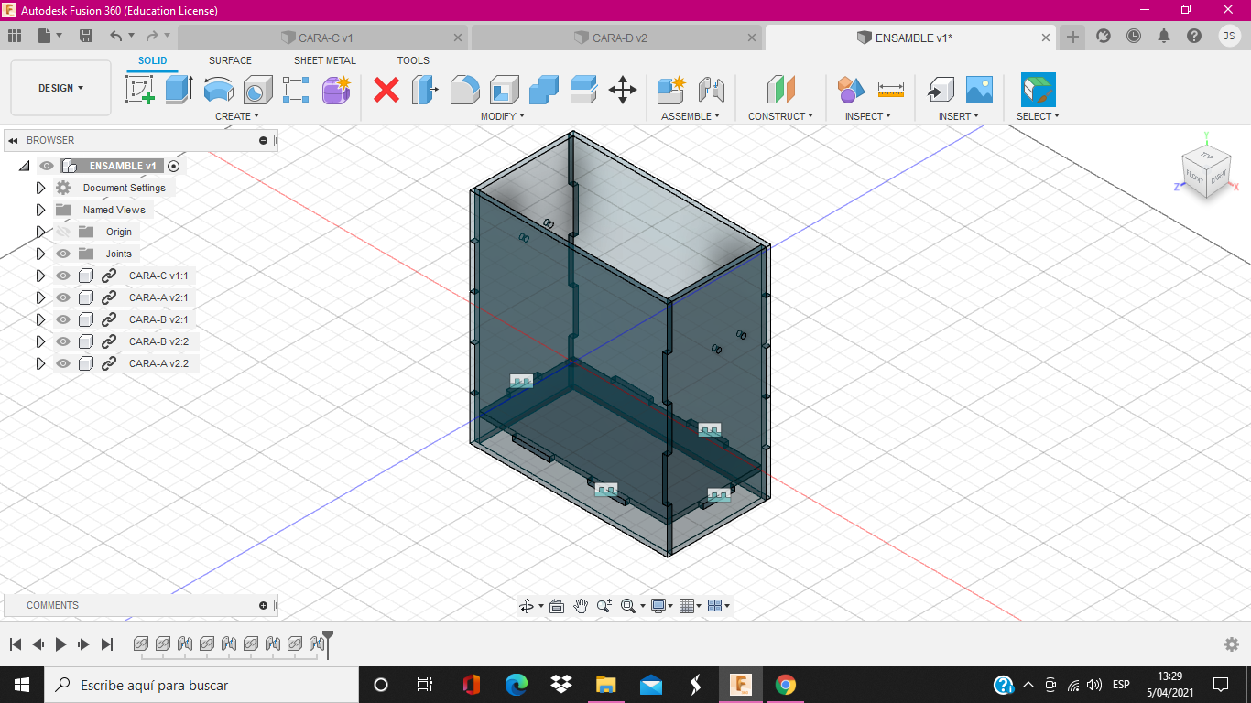The image size is (1251, 703).
Task: Click the Create Form icon
Action: (336, 90)
